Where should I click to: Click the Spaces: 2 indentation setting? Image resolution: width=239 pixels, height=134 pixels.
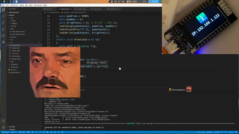point(210,132)
